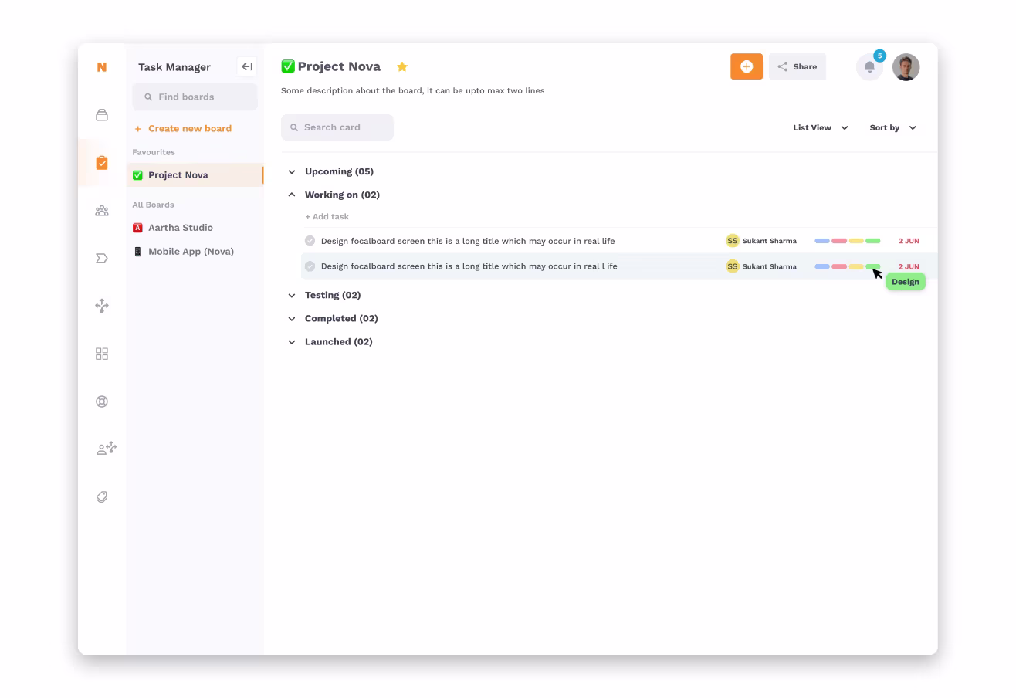This screenshot has width=1016, height=698.
Task: Open the List View dropdown
Action: coord(821,127)
